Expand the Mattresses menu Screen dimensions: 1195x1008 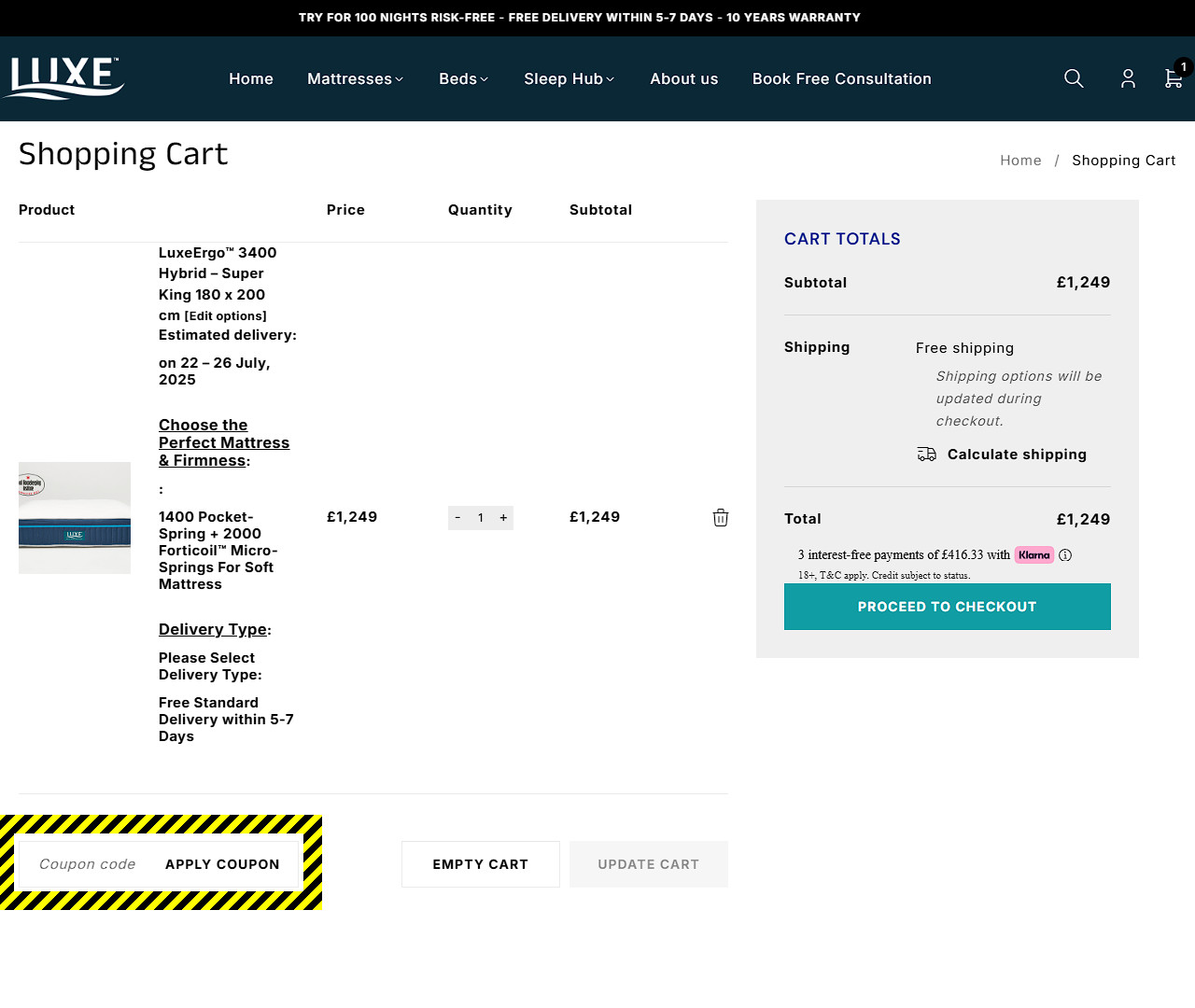[356, 79]
